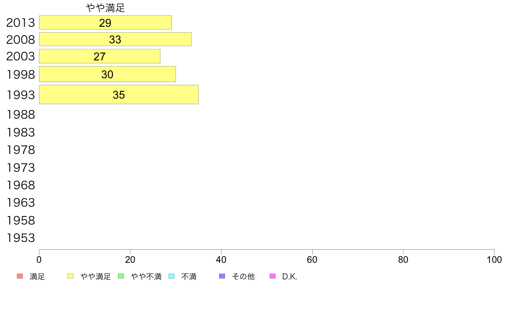This screenshot has width=506, height=313.
Task: Click the magenta D.K. legend swatch
Action: click(273, 276)
